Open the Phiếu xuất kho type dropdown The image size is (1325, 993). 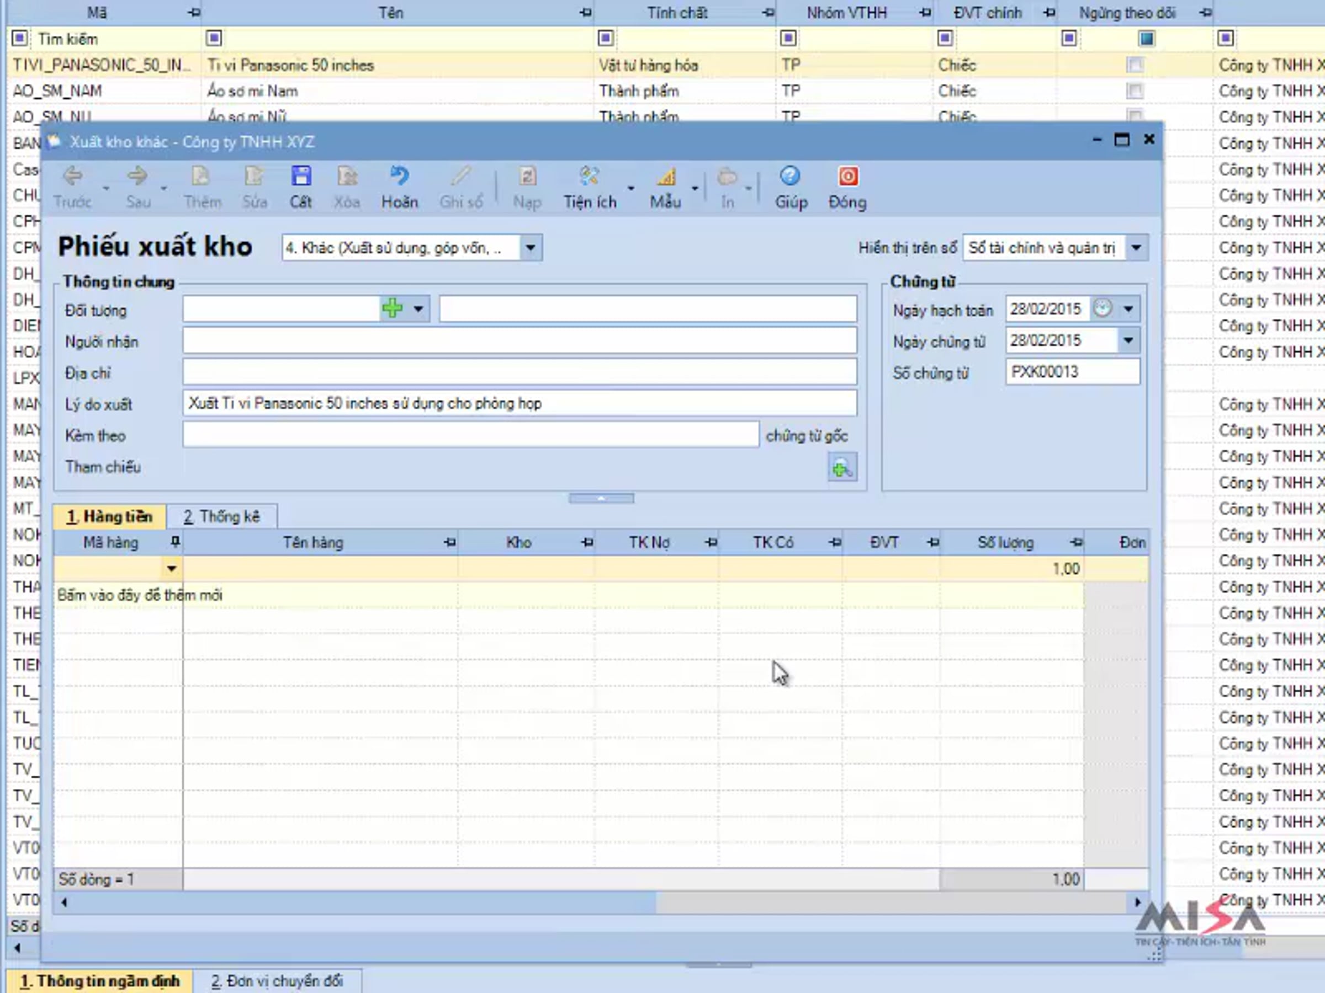(530, 248)
